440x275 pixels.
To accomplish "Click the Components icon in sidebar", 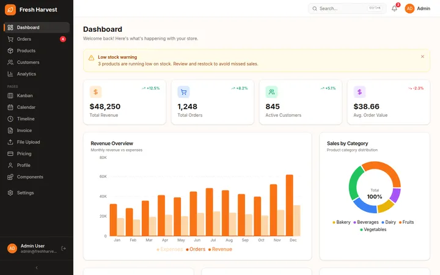I will click(x=10, y=177).
